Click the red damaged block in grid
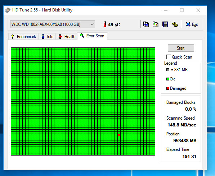The width and height of the screenshot is (215, 176). [119, 135]
